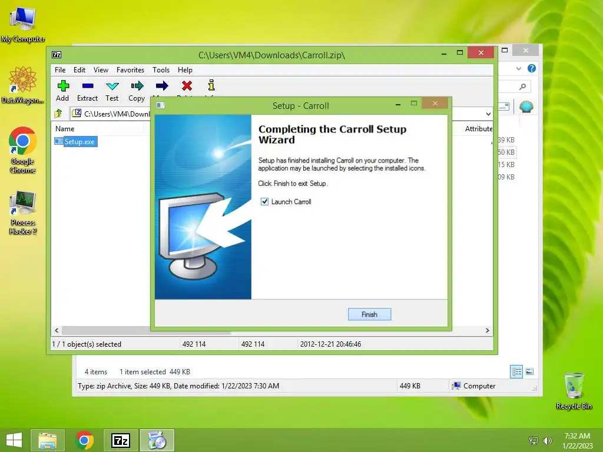Select the Process Hacker 2 desktop shortcut
This screenshot has height=452, width=603.
click(x=23, y=212)
